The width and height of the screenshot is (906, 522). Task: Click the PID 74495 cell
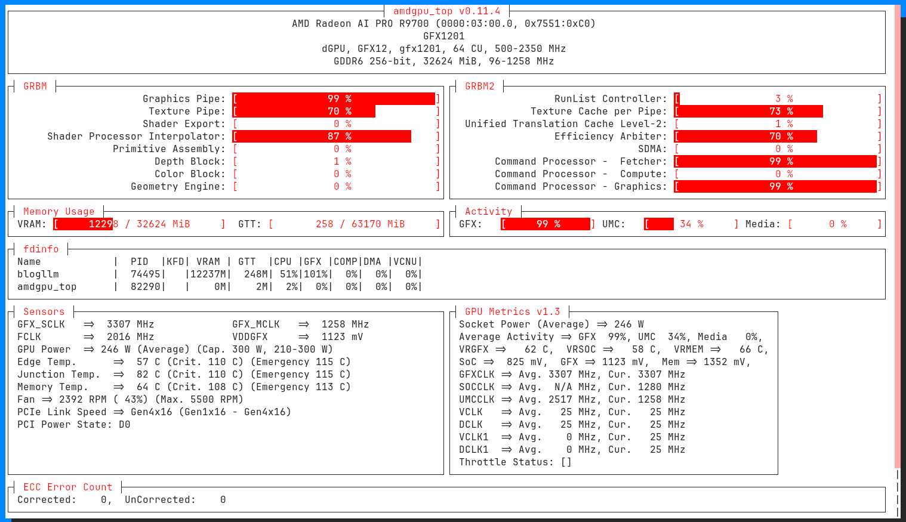tap(145, 274)
